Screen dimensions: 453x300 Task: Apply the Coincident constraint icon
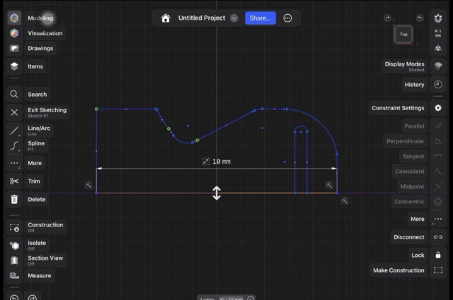pyautogui.click(x=438, y=172)
